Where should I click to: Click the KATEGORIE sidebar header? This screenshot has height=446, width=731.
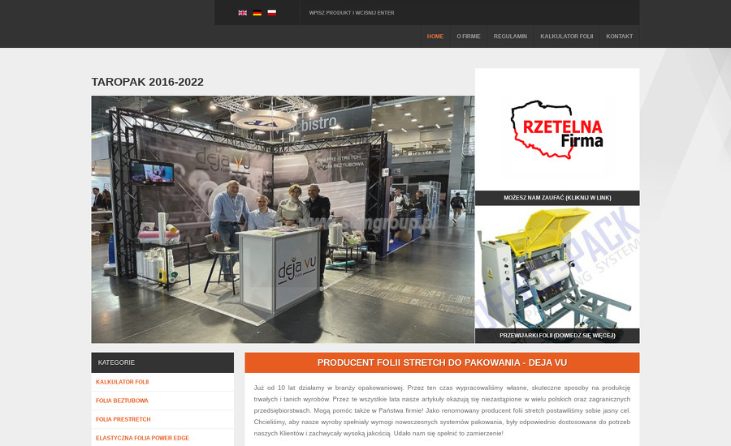click(162, 362)
